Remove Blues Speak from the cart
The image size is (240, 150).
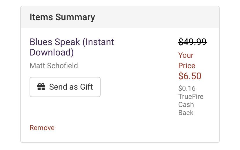tap(42, 128)
